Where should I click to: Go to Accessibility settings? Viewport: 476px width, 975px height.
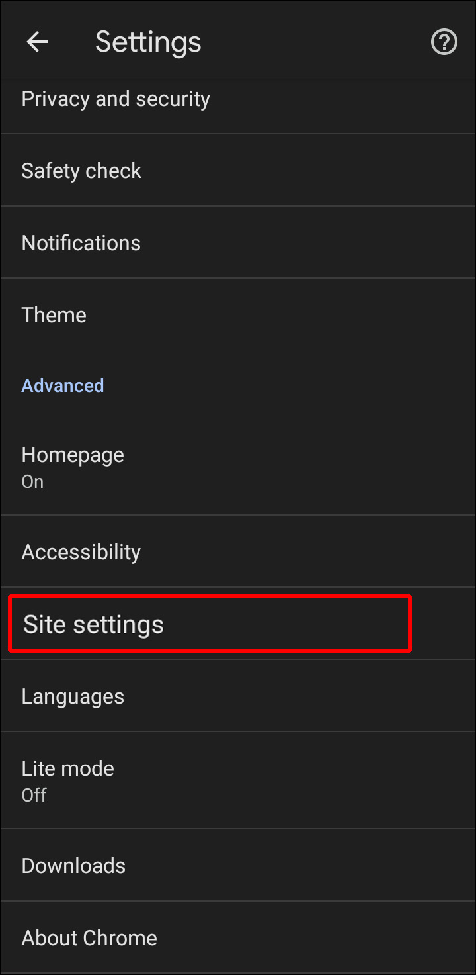pos(81,552)
